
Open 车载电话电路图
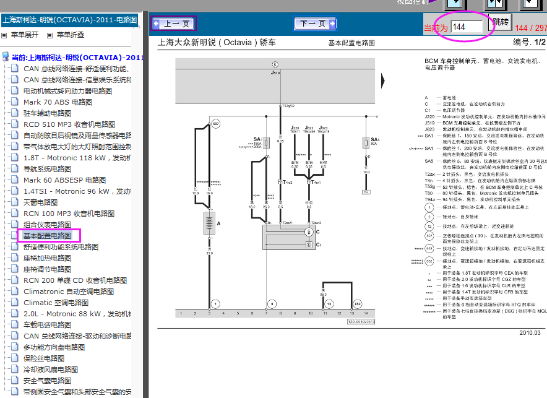(x=47, y=325)
